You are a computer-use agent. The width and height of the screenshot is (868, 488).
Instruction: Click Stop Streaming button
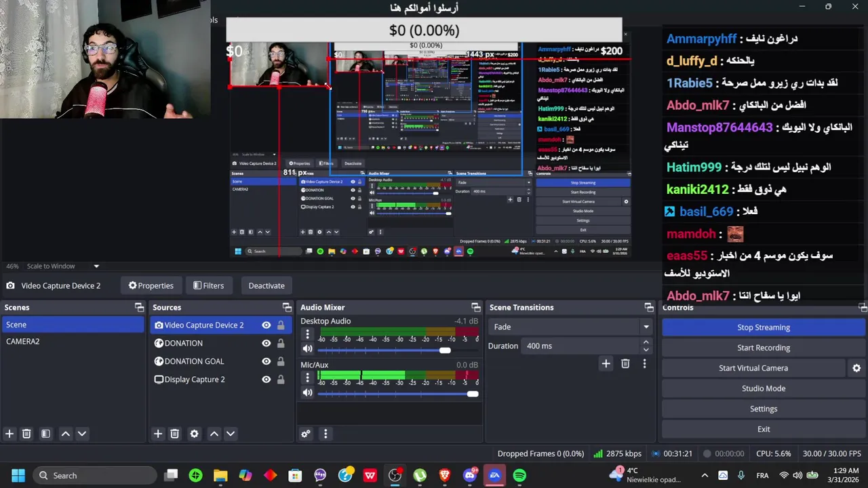[764, 327]
